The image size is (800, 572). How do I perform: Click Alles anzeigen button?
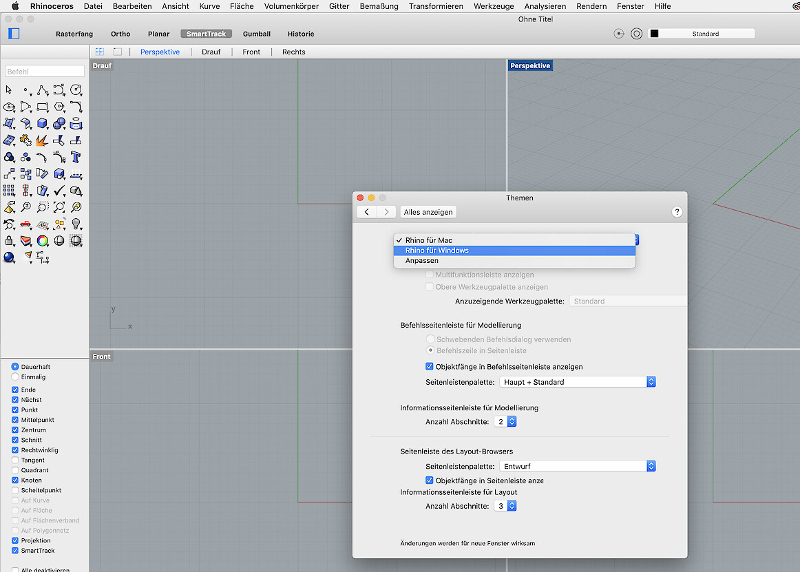pyautogui.click(x=428, y=212)
